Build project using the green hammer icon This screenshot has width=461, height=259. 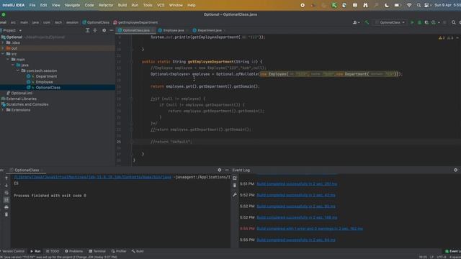pyautogui.click(x=367, y=22)
